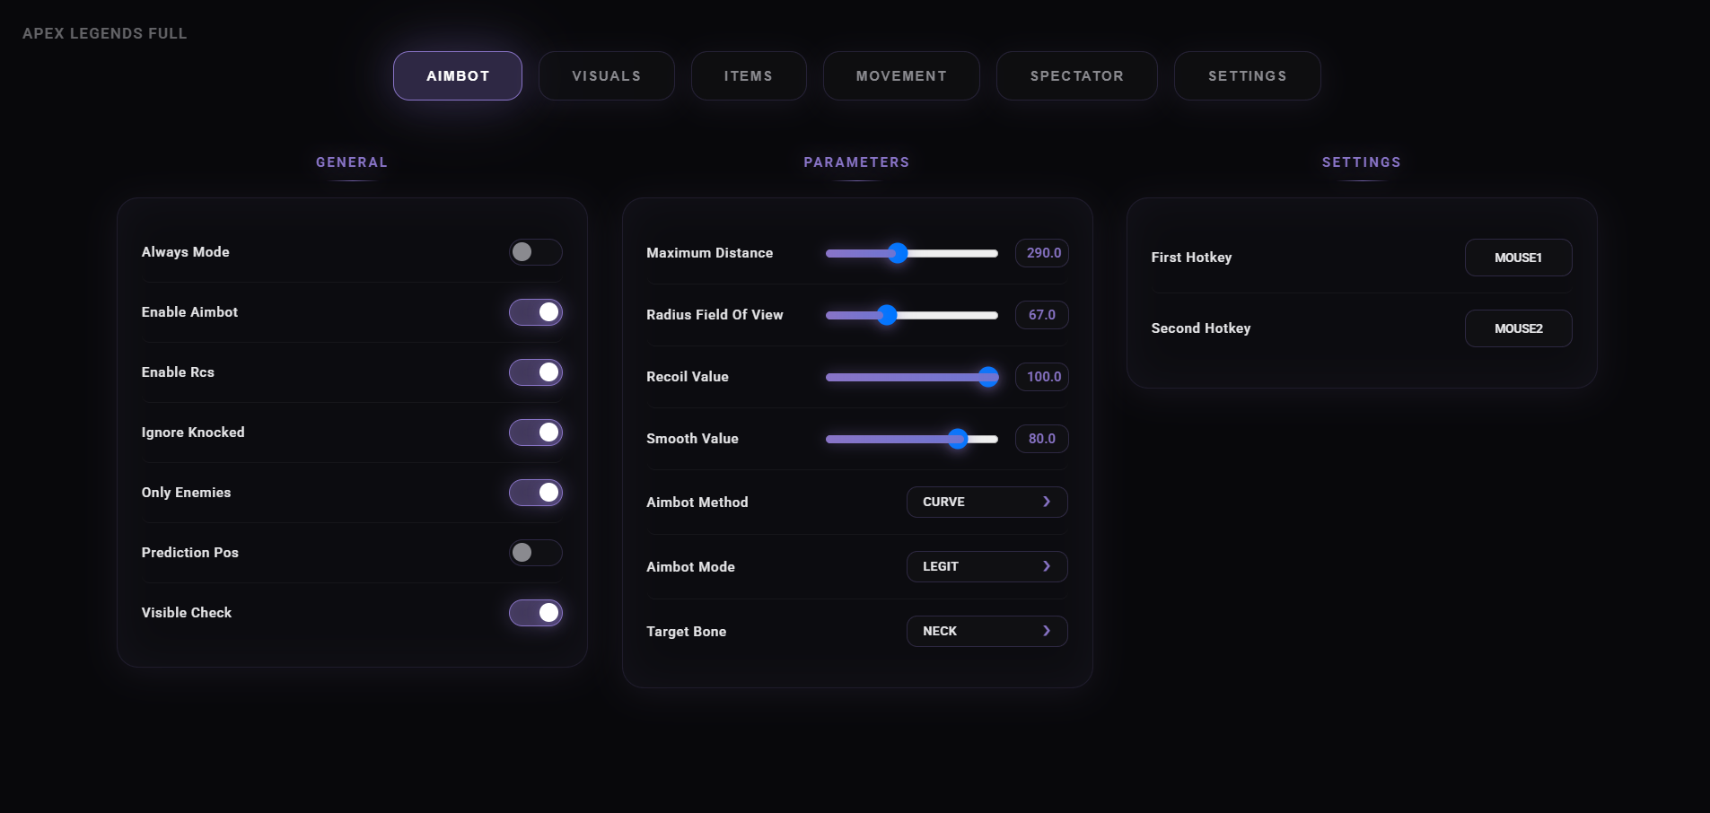1710x813 pixels.
Task: Click the Target Bone label
Action: [x=687, y=632]
